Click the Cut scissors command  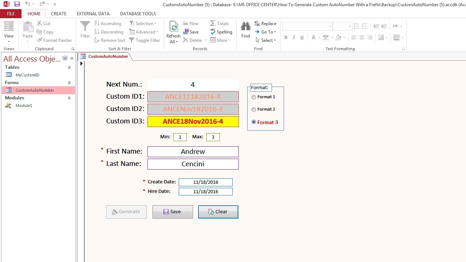tap(44, 24)
